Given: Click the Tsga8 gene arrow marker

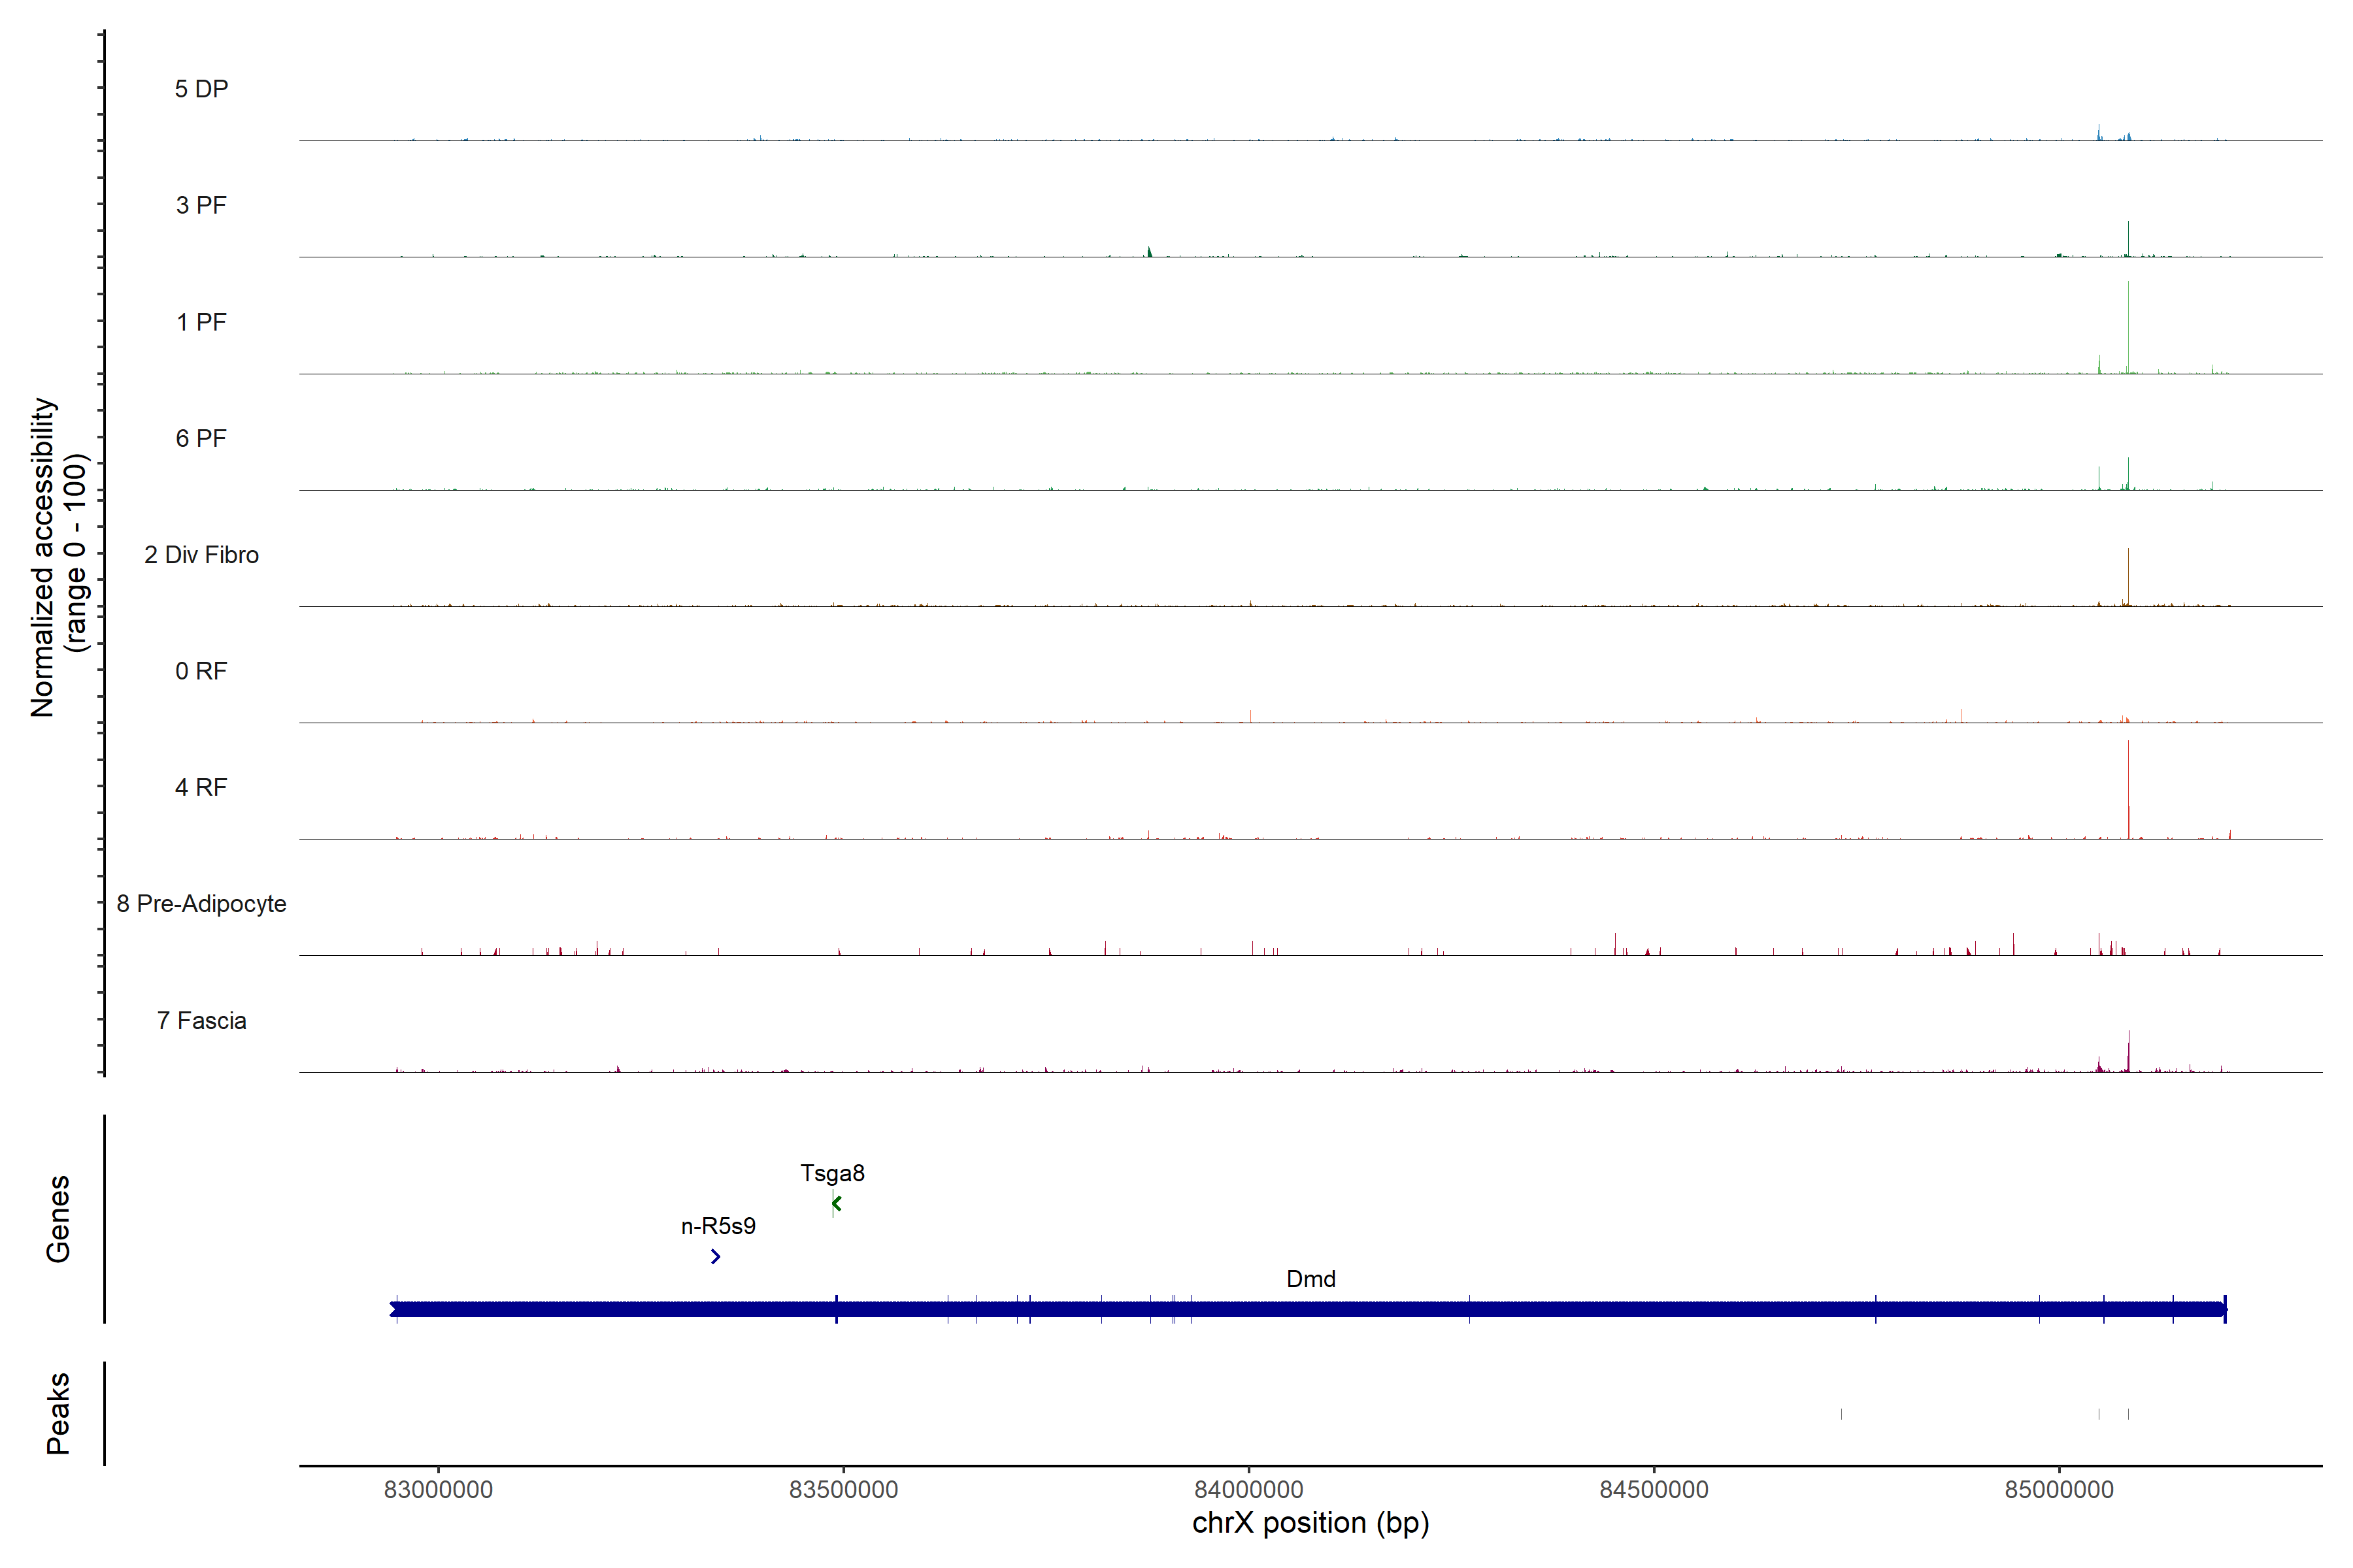Looking at the screenshot, I should tap(837, 1203).
